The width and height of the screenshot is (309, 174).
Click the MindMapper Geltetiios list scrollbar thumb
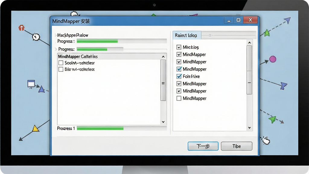pyautogui.click(x=163, y=80)
